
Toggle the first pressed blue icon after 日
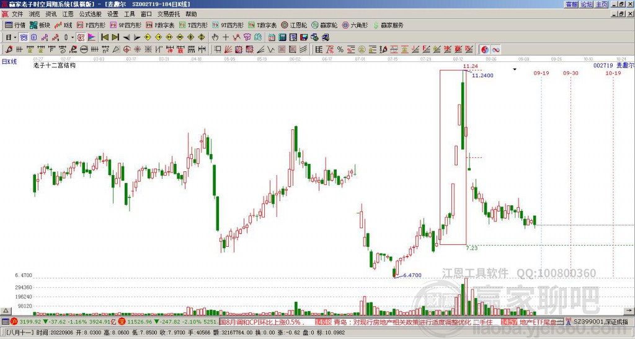24,37
